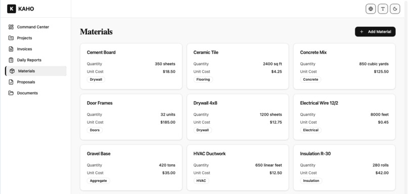Screen dimensions: 408x194
Task: Click the Flooring category tag
Action: tap(203, 79)
